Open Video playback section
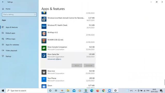The height and width of the screenshot is (93, 165). (11, 51)
